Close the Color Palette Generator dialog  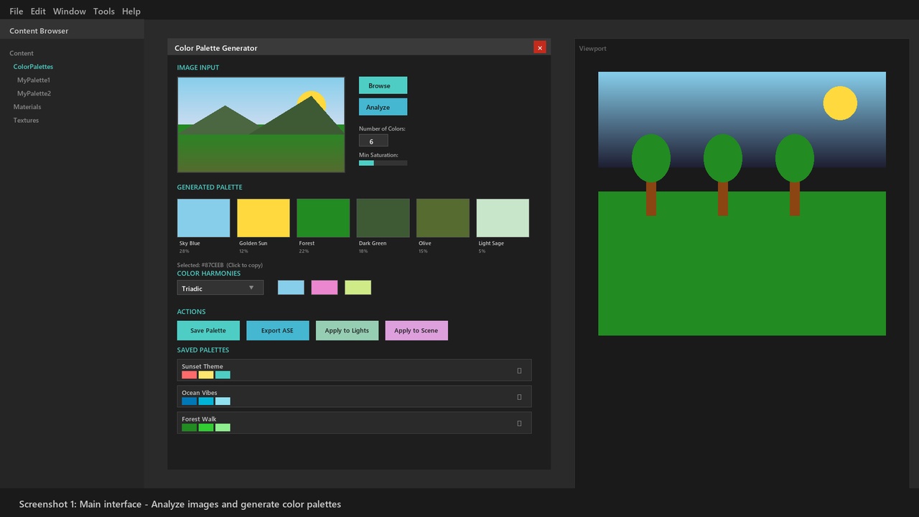tap(540, 47)
